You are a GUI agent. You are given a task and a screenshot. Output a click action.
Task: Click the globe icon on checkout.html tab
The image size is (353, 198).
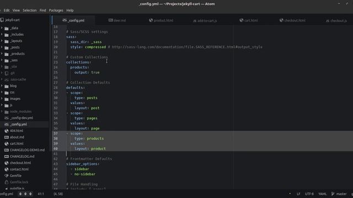(281, 20)
